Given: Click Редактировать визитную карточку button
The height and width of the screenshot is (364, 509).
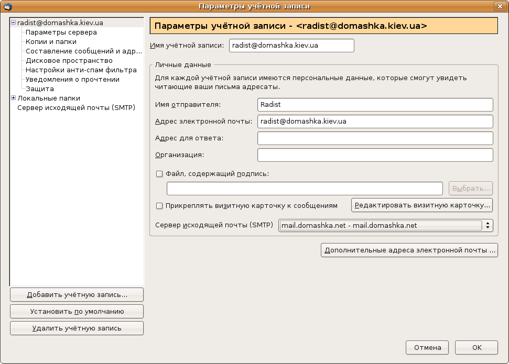Looking at the screenshot, I should (422, 205).
